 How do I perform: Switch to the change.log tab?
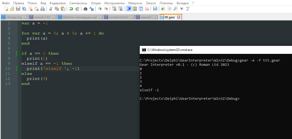[14, 17]
